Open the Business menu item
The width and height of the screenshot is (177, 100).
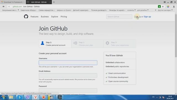click(45, 17)
